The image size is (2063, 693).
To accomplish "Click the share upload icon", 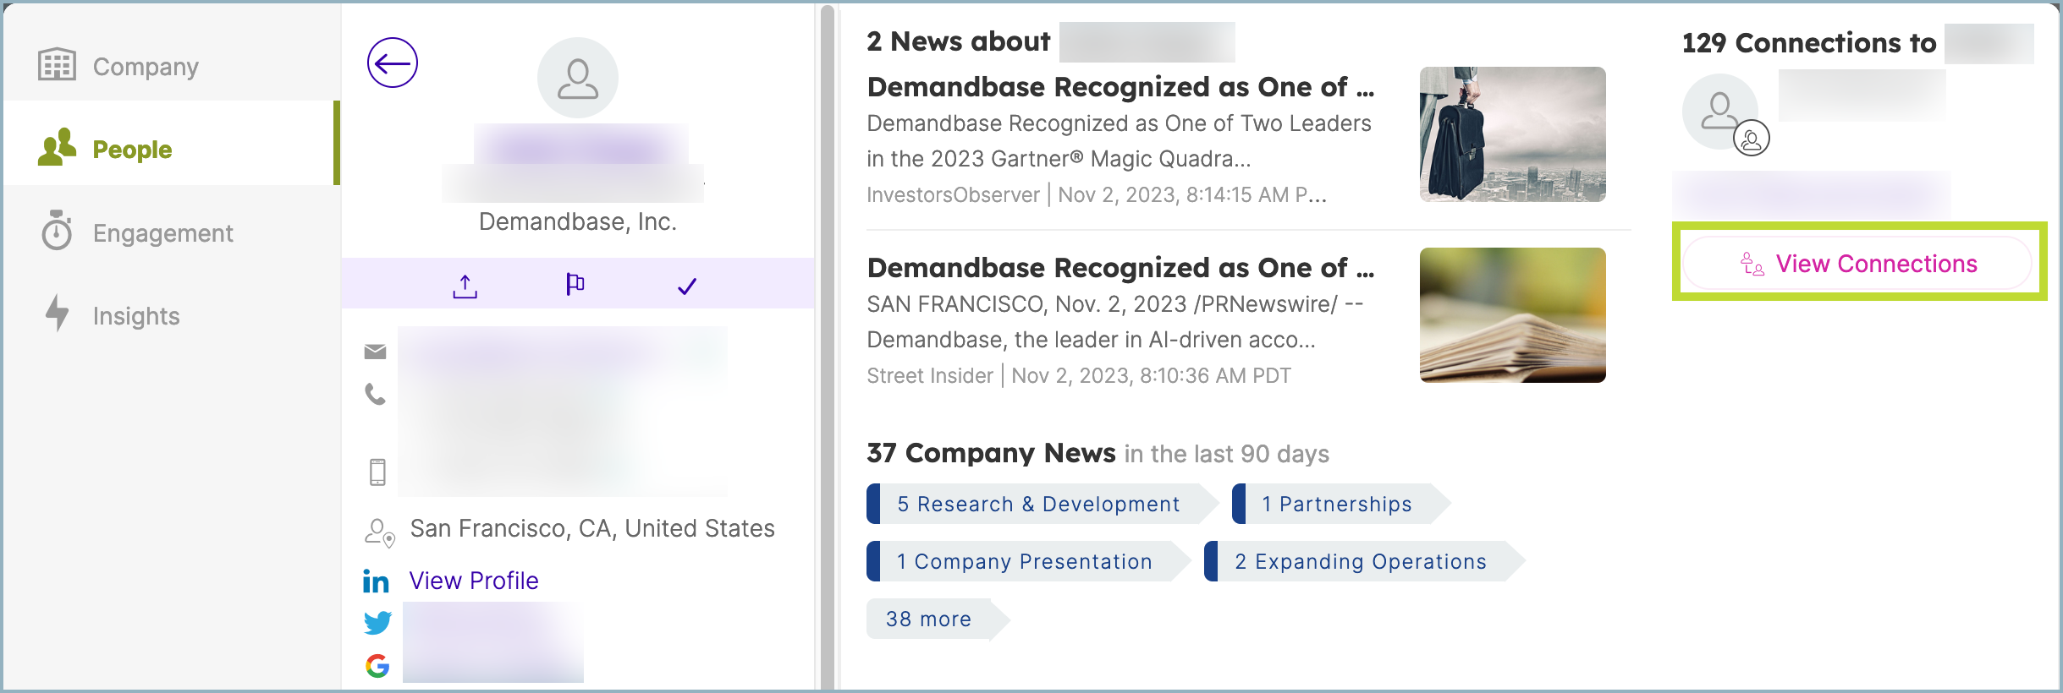I will coord(465,286).
